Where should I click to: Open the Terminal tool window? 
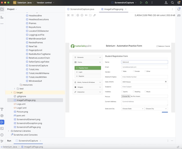click(x=2, y=128)
